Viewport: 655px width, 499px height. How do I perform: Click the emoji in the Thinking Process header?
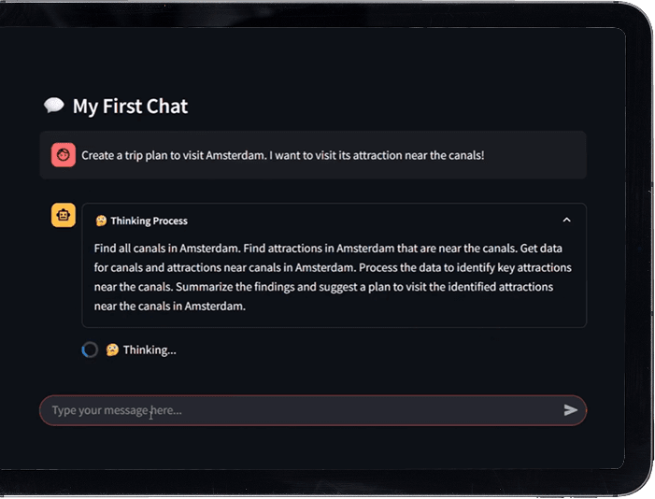pyautogui.click(x=101, y=221)
